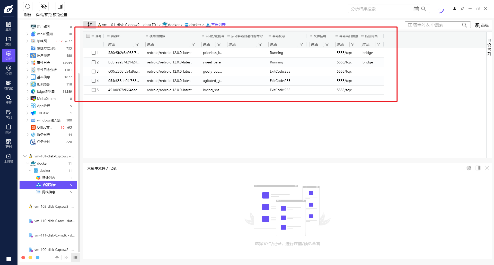Toggle the preview panel dock position icon
The width and height of the screenshot is (494, 265).
[x=478, y=168]
